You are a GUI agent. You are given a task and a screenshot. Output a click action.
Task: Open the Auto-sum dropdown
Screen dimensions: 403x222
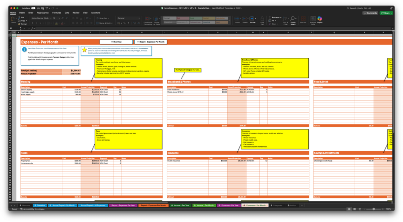pos(281,18)
